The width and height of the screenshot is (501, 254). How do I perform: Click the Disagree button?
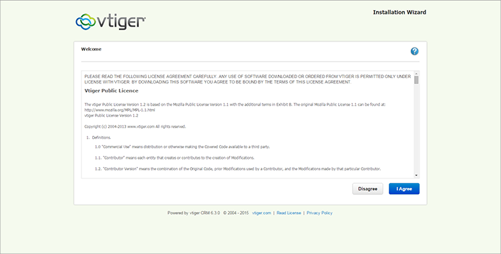[367, 188]
